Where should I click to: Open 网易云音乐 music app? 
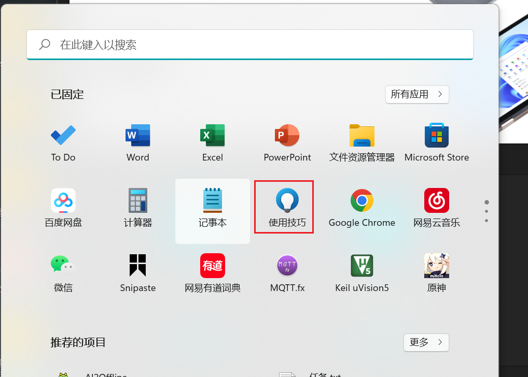436,208
